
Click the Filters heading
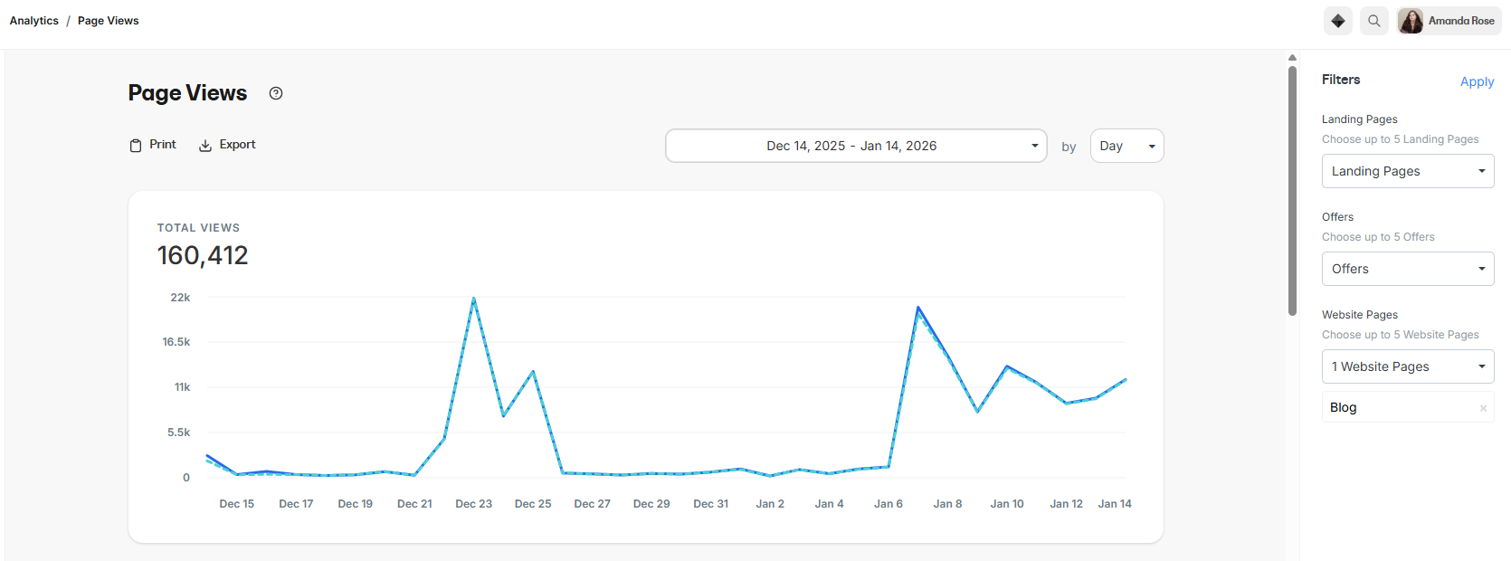1341,80
